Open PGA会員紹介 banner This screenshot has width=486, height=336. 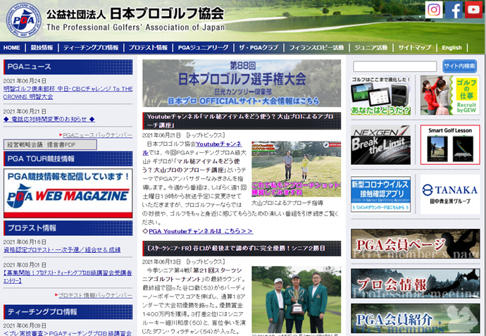(416, 318)
